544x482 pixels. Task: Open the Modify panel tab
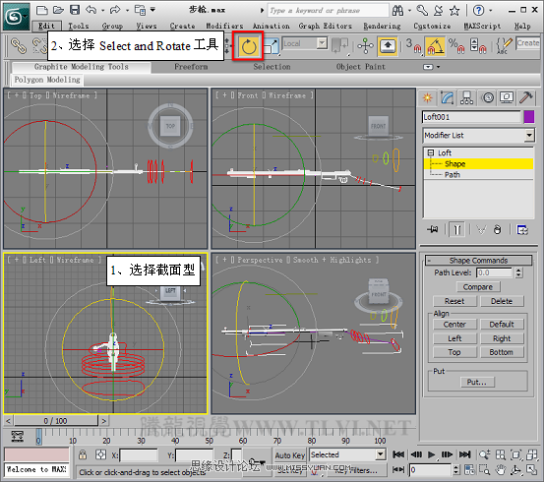pos(448,98)
